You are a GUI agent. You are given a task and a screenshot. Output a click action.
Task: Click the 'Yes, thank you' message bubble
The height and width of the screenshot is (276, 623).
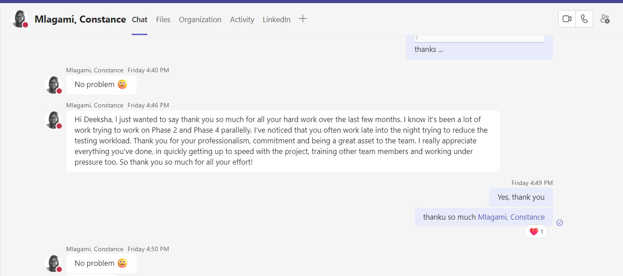click(521, 197)
